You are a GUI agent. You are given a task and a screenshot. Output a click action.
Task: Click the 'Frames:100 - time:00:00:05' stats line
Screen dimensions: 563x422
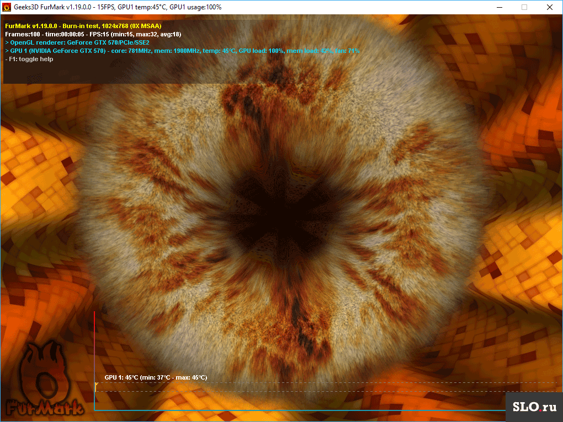click(93, 34)
